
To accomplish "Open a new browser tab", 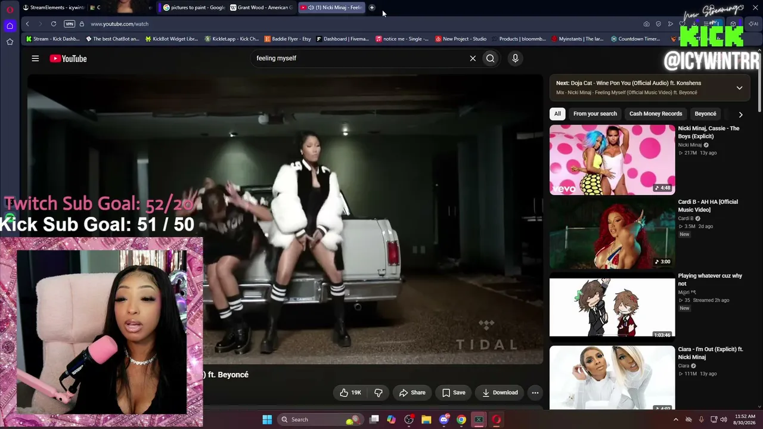I will [x=371, y=8].
